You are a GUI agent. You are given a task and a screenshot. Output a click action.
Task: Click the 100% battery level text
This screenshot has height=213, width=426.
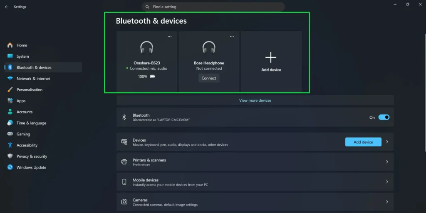143,77
